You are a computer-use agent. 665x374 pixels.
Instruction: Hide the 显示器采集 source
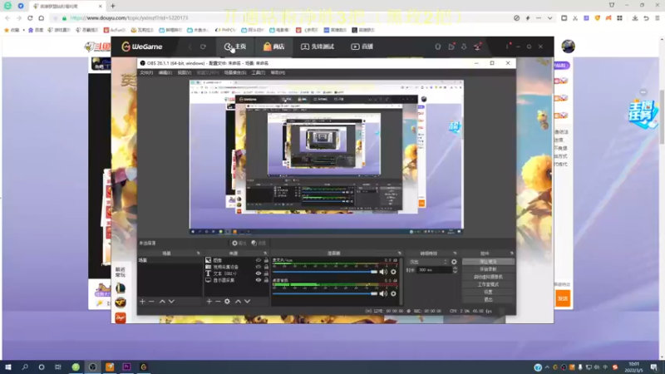(x=259, y=280)
